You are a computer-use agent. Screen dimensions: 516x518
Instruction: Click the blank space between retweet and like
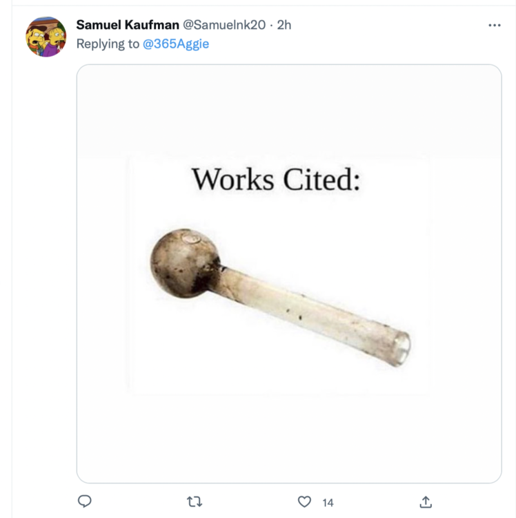tap(250, 502)
